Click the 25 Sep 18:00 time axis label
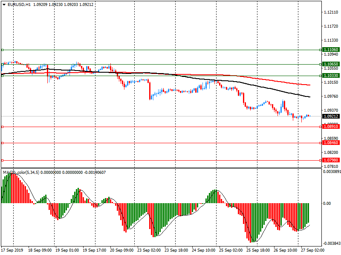 point(258,250)
